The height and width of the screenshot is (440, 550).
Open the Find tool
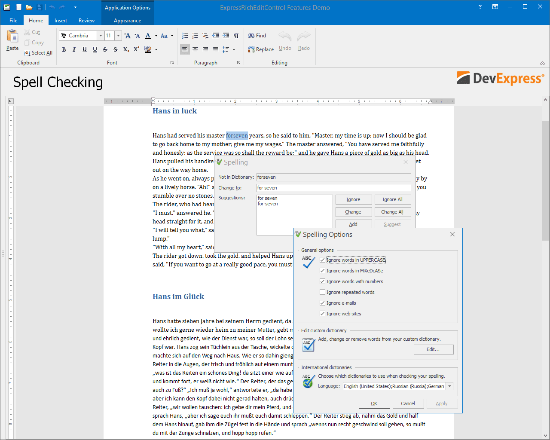257,36
